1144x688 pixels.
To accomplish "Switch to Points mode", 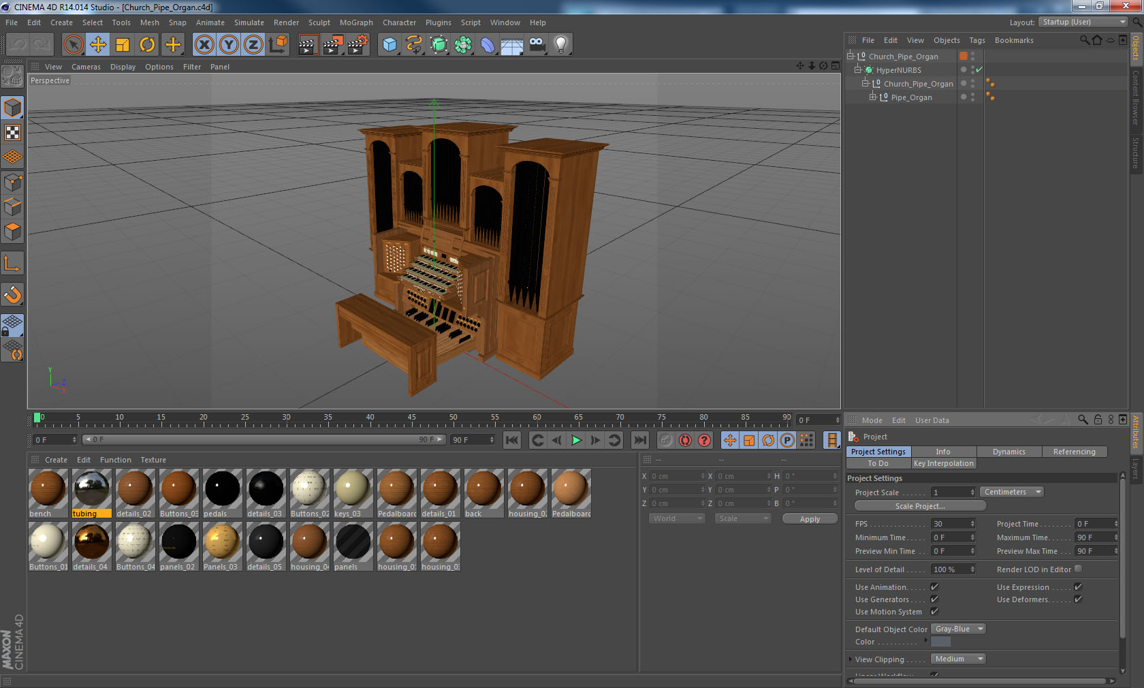I will coord(12,183).
